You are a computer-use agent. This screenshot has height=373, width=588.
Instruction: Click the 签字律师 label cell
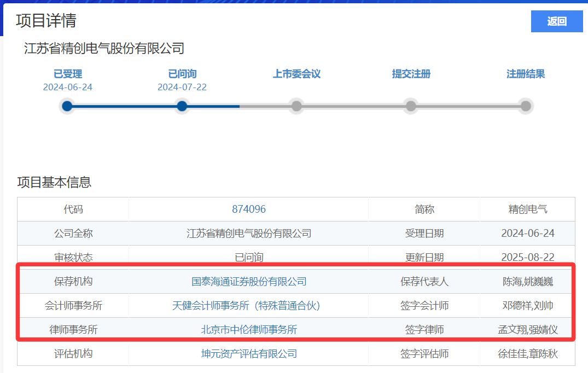tap(424, 329)
